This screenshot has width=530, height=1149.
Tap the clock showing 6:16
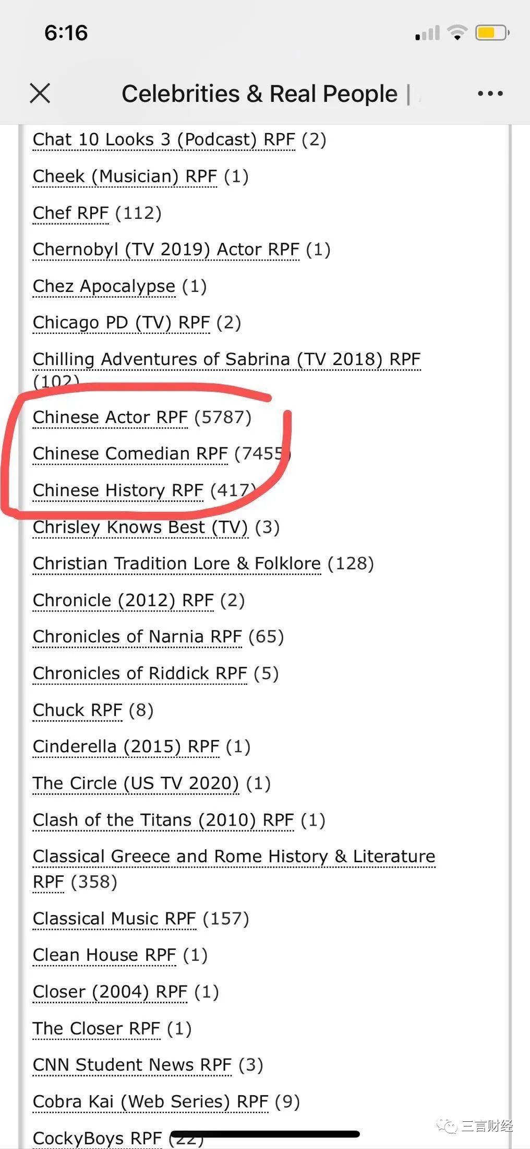tap(66, 33)
